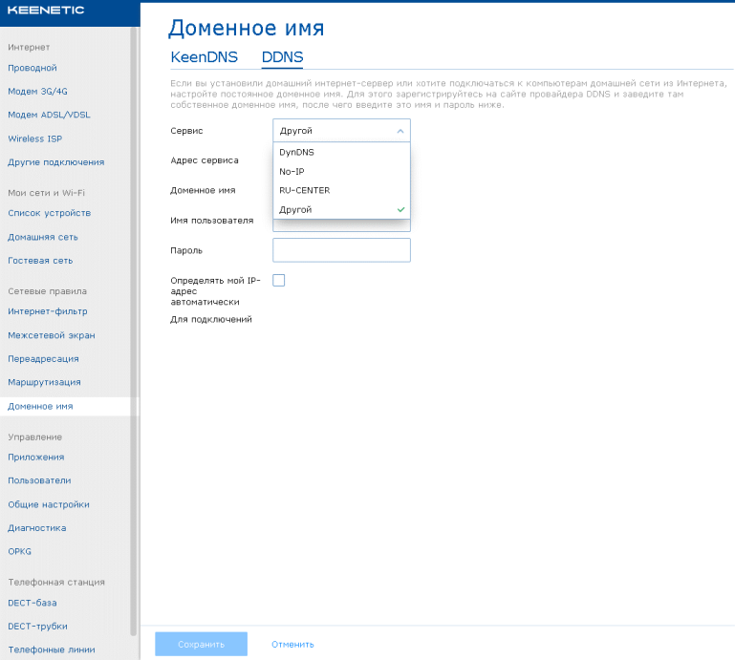
Task: Click the Мои сети и Wi-Fi heading
Action: (46, 193)
